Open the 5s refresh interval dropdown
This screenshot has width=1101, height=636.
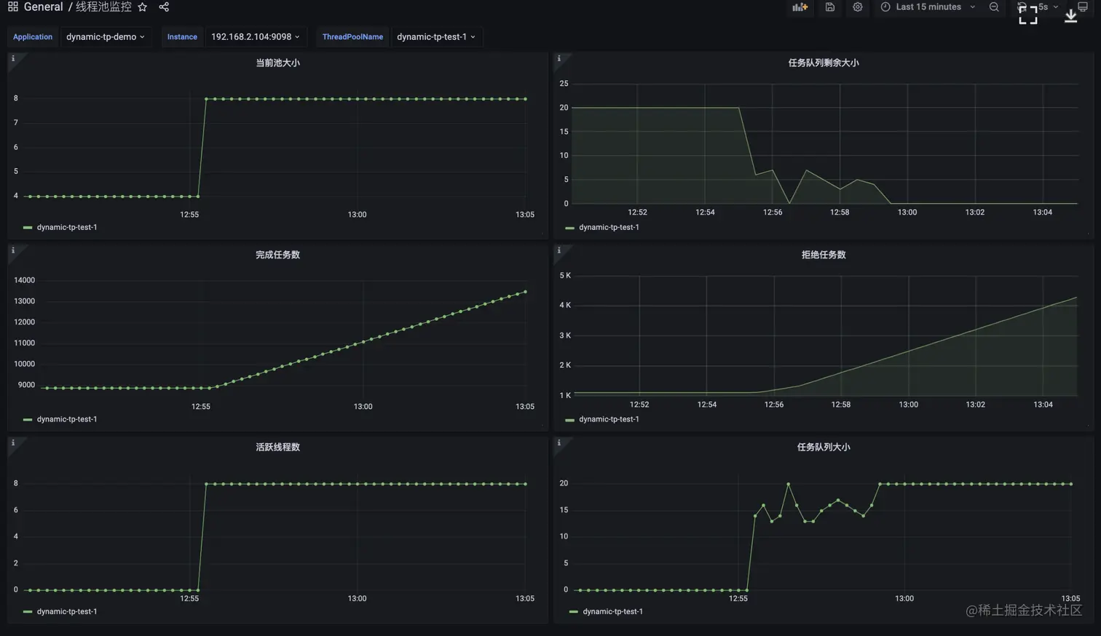click(1047, 7)
